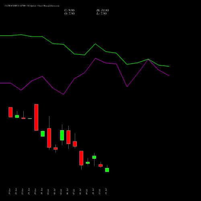Click the large red candle above 08 Jul
Viewport: 201px width, 201px height.
[81, 158]
